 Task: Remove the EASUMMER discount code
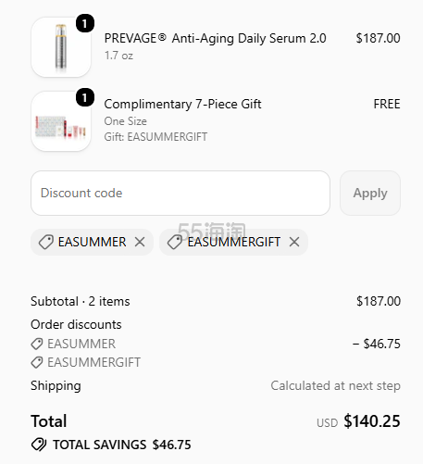(140, 242)
